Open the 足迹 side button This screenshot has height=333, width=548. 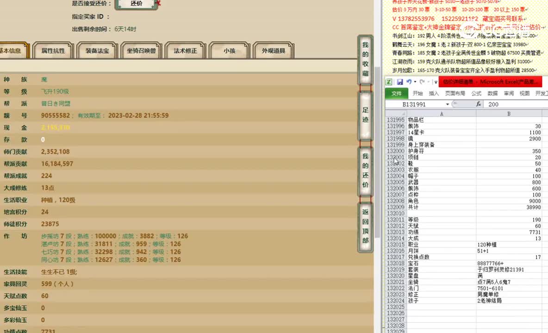[365, 115]
